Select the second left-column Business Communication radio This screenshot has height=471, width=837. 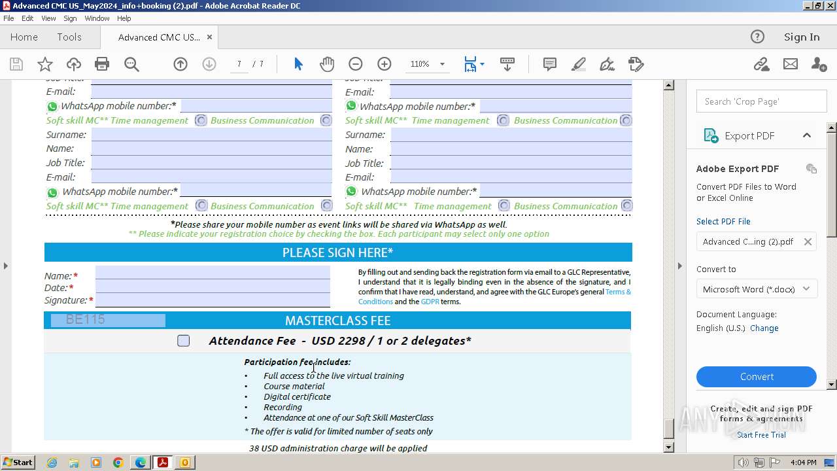[x=326, y=205]
